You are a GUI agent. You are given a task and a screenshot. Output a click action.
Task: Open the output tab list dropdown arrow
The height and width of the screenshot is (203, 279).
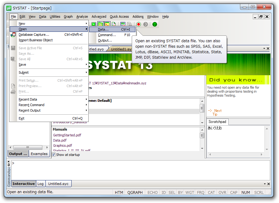tap(264, 49)
